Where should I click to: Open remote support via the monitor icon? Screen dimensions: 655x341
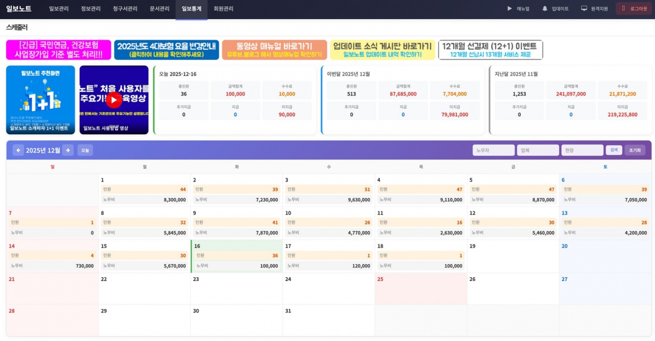[585, 8]
